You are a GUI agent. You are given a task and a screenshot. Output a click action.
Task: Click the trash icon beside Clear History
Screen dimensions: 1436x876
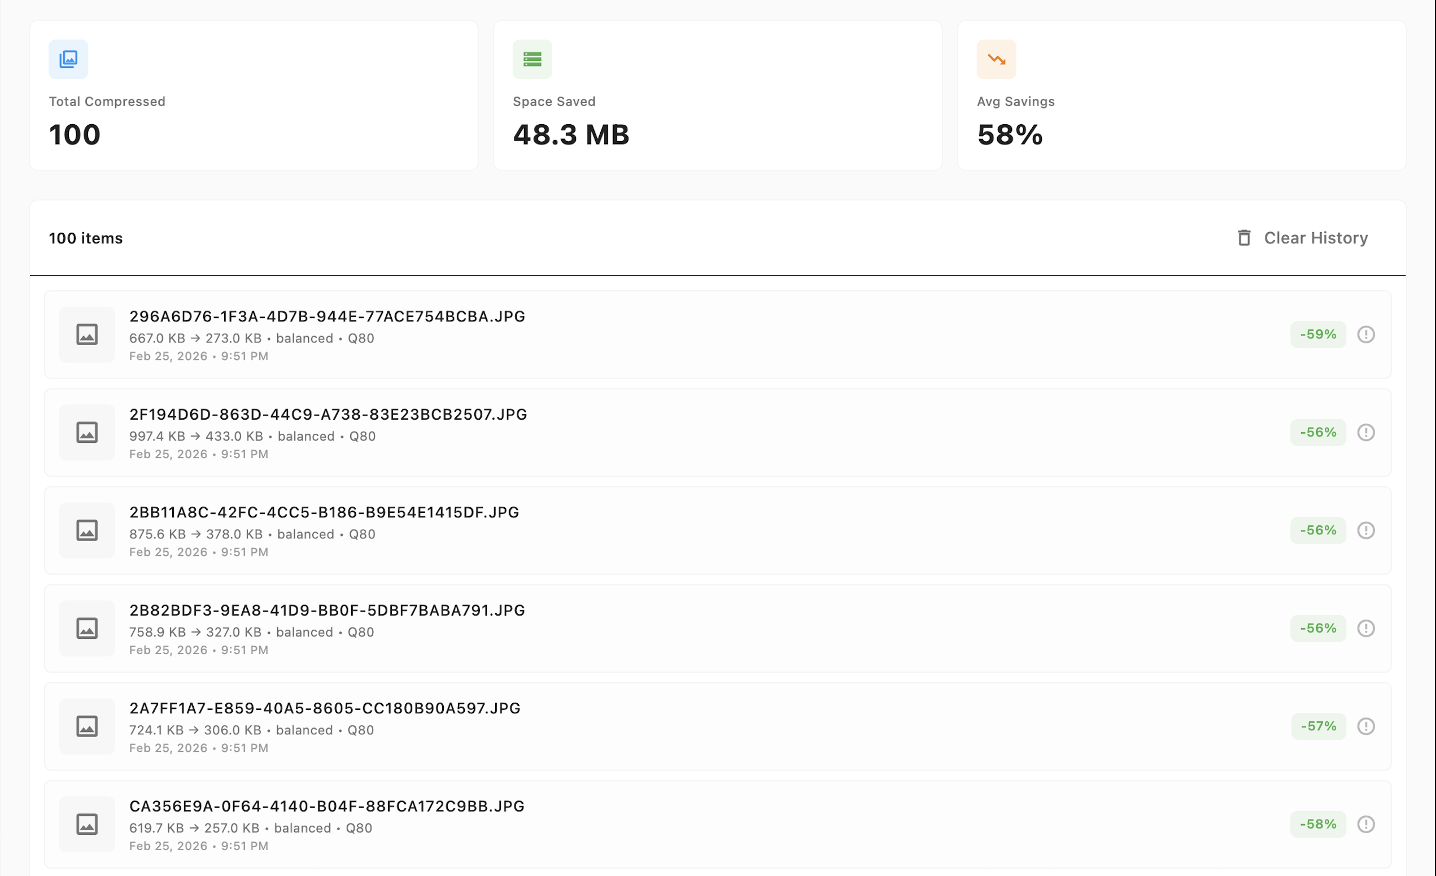1244,238
